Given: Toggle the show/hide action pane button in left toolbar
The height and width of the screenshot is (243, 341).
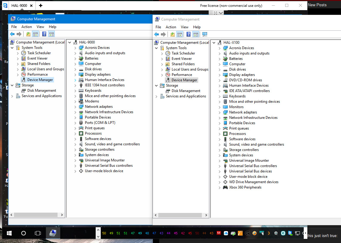Looking at the screenshot, I should [52, 34].
